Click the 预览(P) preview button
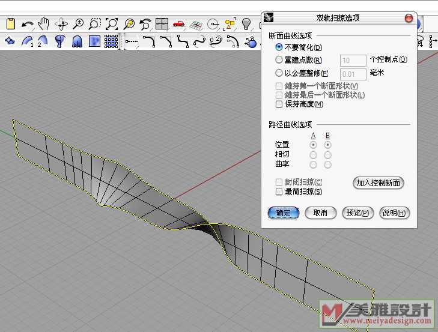The height and width of the screenshot is (332, 438). [358, 213]
